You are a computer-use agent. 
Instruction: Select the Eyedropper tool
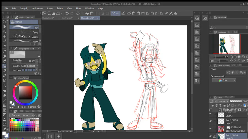(4, 51)
